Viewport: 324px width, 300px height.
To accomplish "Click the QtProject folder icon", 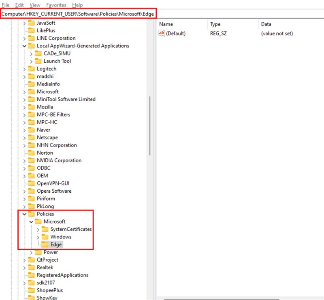I will coord(31,260).
